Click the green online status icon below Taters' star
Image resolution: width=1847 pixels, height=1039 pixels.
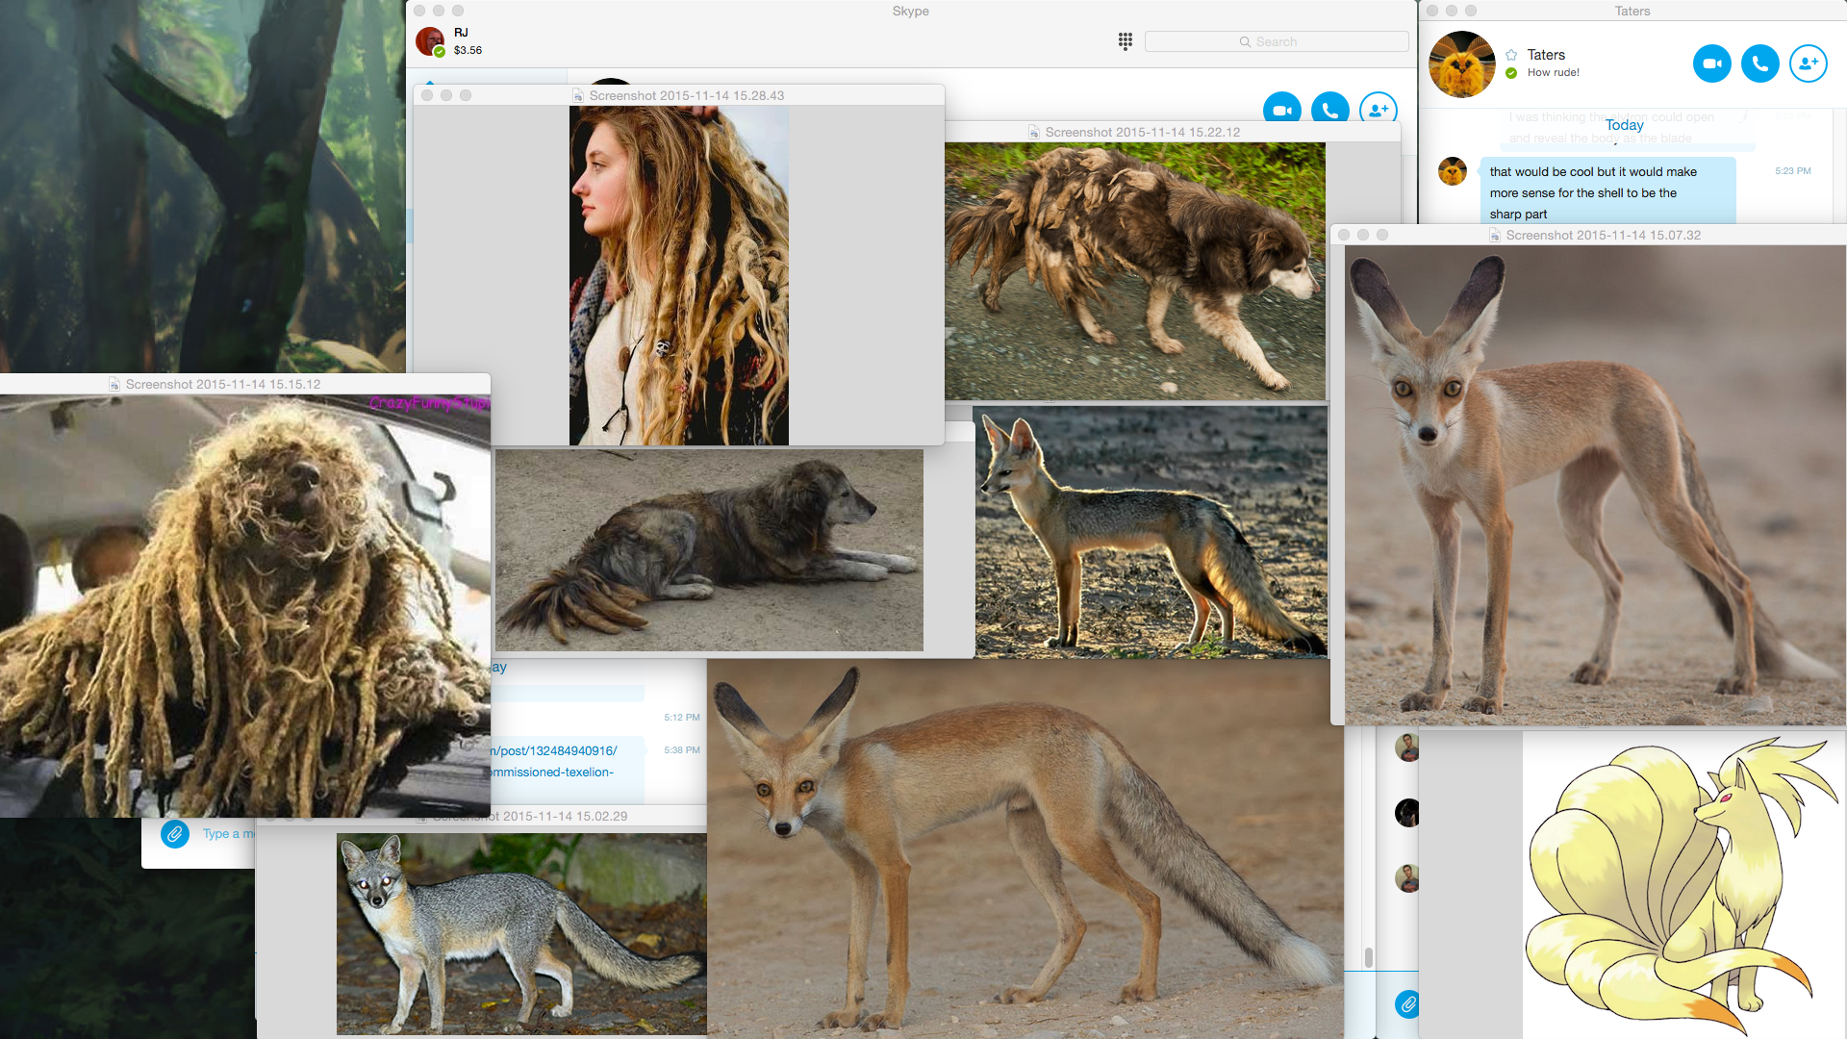click(x=1510, y=73)
